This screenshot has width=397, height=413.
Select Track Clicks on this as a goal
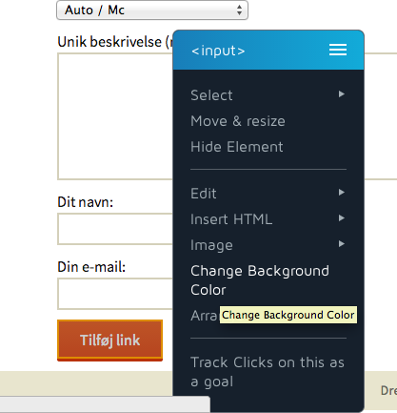pos(268,372)
